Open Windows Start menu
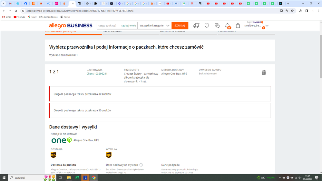The image size is (322, 181). coord(4,178)
